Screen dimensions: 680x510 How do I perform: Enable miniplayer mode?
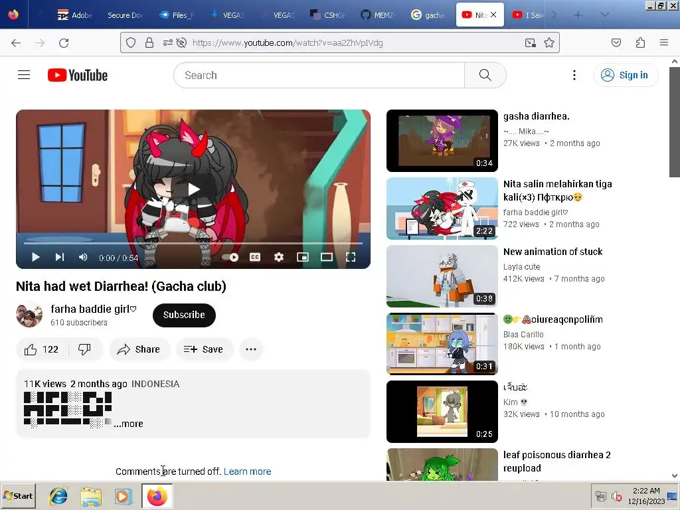coord(303,258)
